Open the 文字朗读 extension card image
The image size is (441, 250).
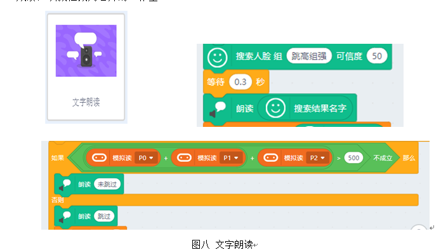click(86, 51)
